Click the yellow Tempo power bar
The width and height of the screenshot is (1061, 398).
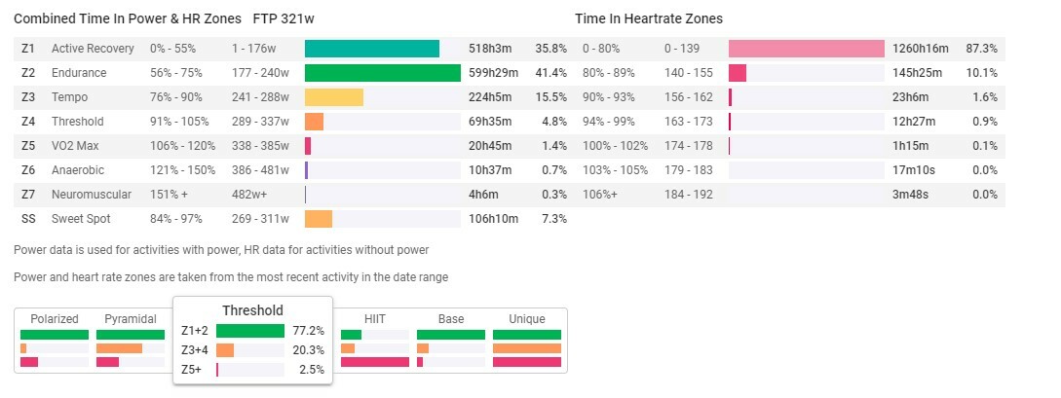point(333,97)
